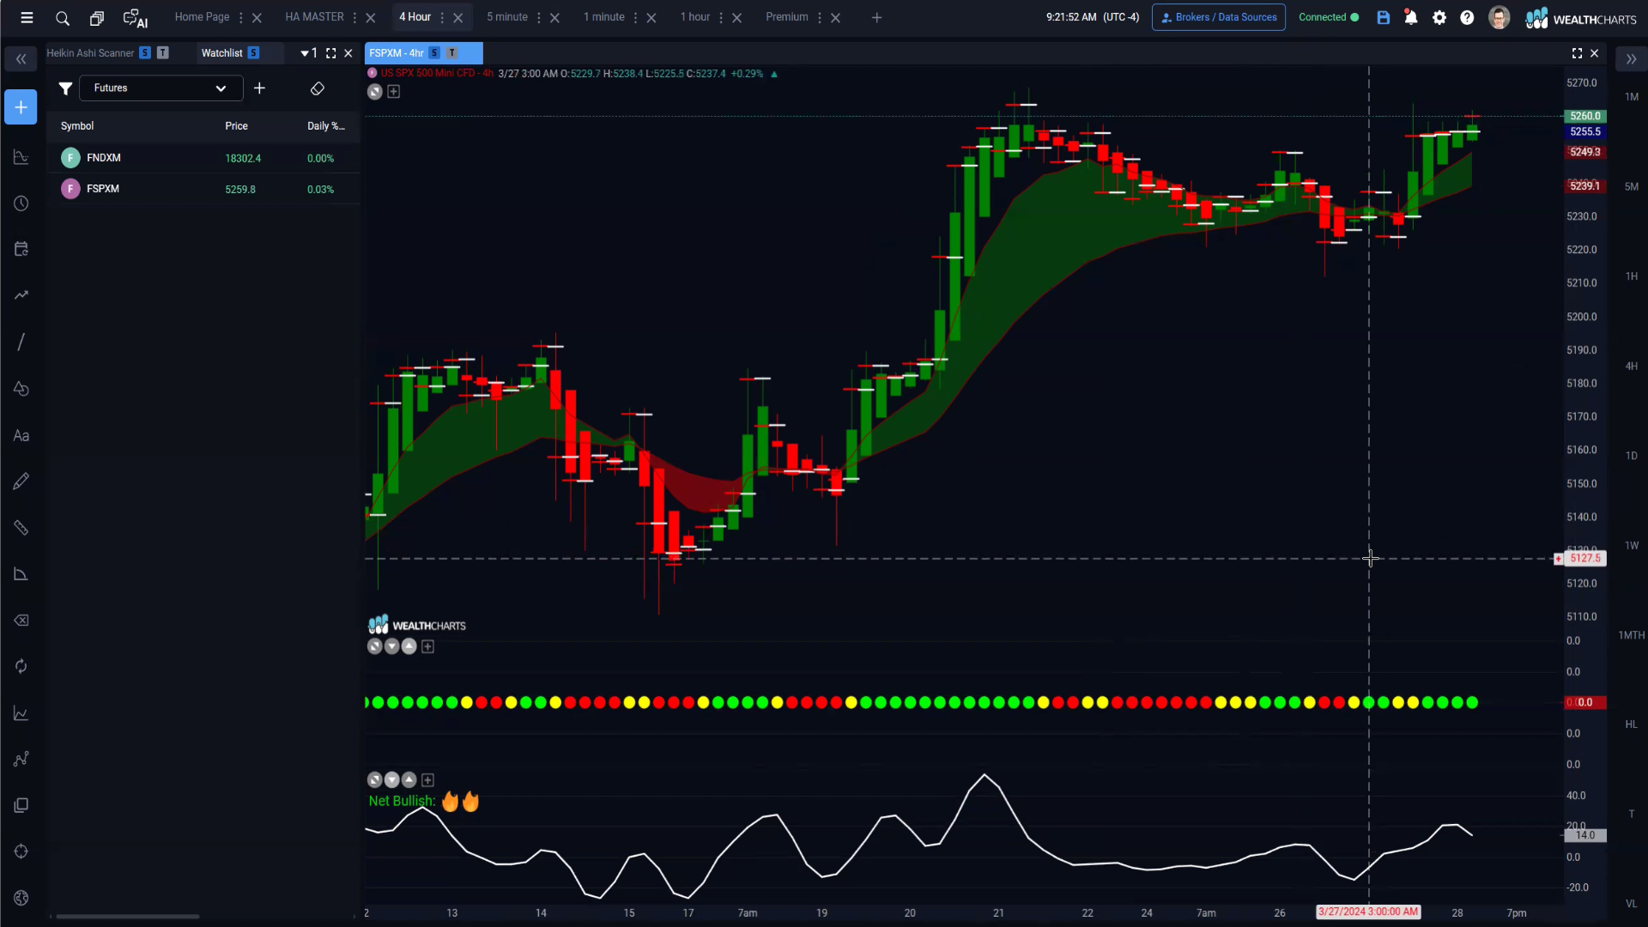The image size is (1648, 927).
Task: Open the AI chat assistant
Action: (x=136, y=18)
